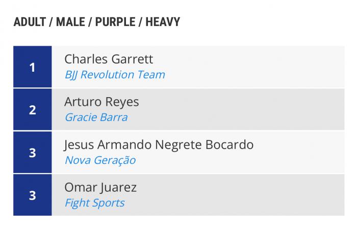
Task: Click rank 3 badge beside Jesus Armando
Action: (33, 152)
